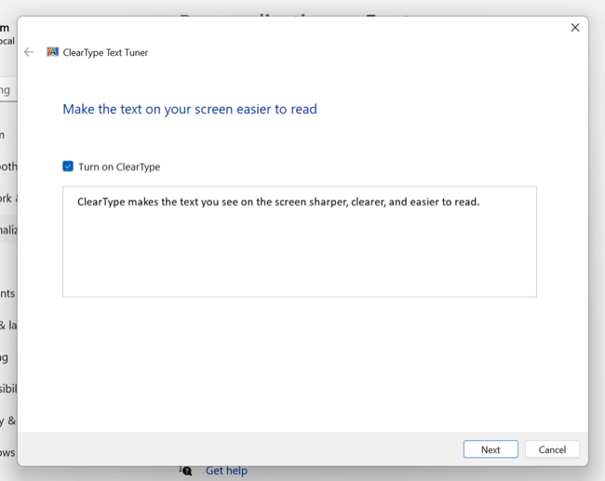Click the Get help speech bubble icon
The image size is (605, 481).
(186, 471)
